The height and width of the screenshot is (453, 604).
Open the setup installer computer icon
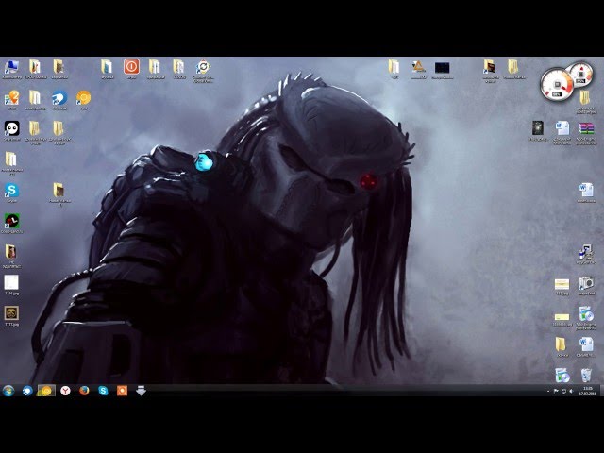pyautogui.click(x=586, y=252)
